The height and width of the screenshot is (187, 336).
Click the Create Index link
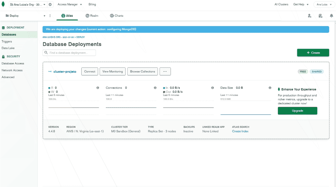(x=240, y=131)
